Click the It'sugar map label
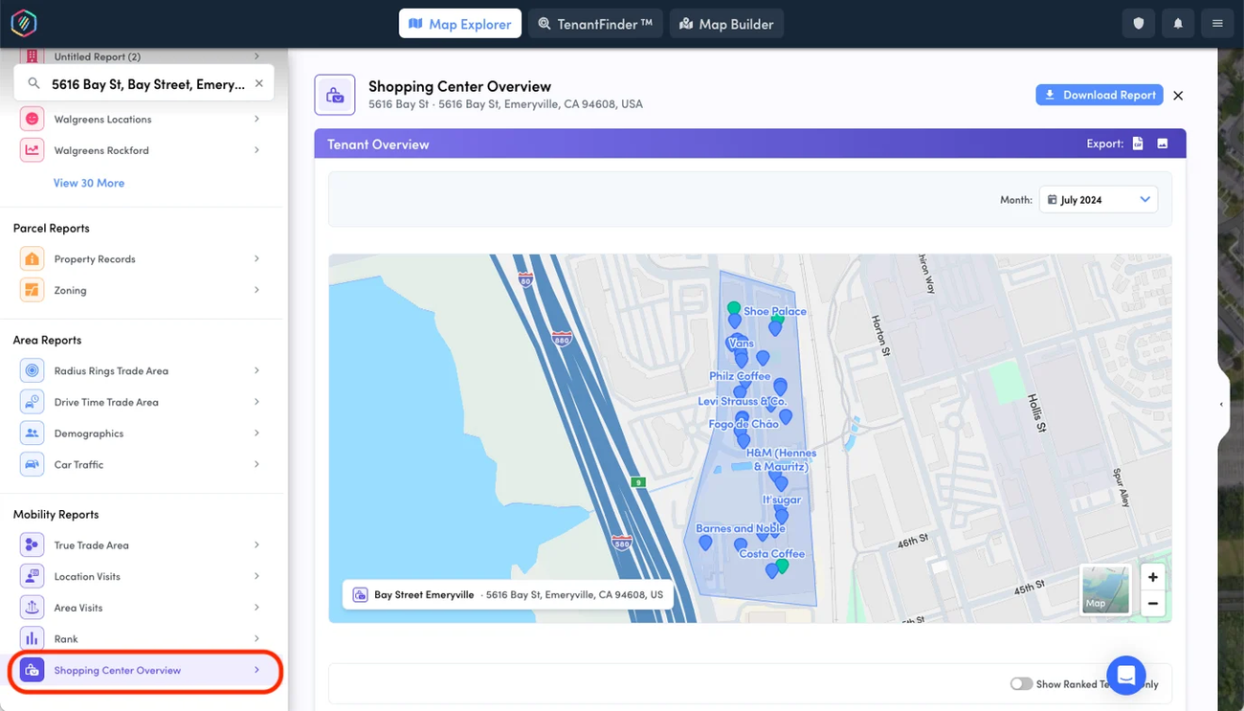 click(x=782, y=500)
